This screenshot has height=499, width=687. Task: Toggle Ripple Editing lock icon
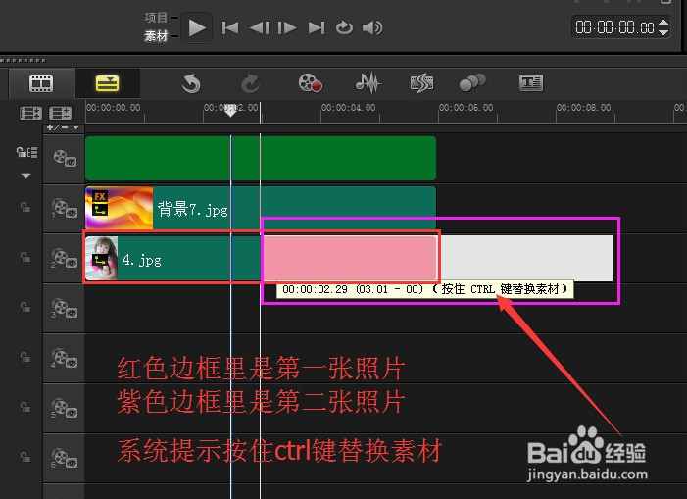[x=26, y=153]
